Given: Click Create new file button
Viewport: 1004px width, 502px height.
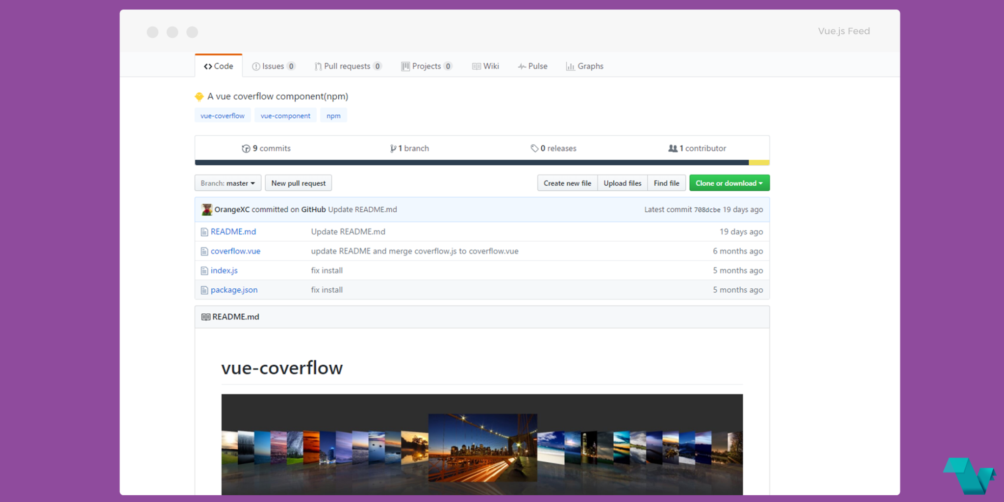Looking at the screenshot, I should [x=567, y=183].
